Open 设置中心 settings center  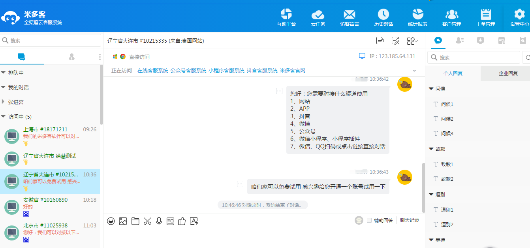tap(519, 17)
